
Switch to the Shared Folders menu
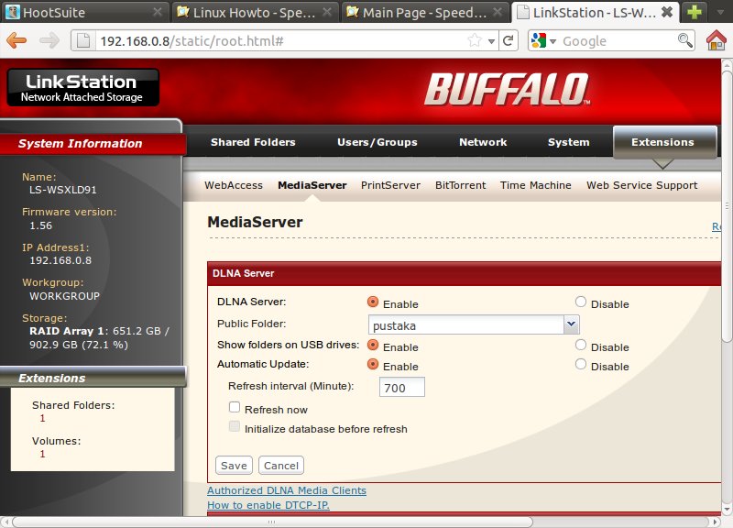coord(253,142)
